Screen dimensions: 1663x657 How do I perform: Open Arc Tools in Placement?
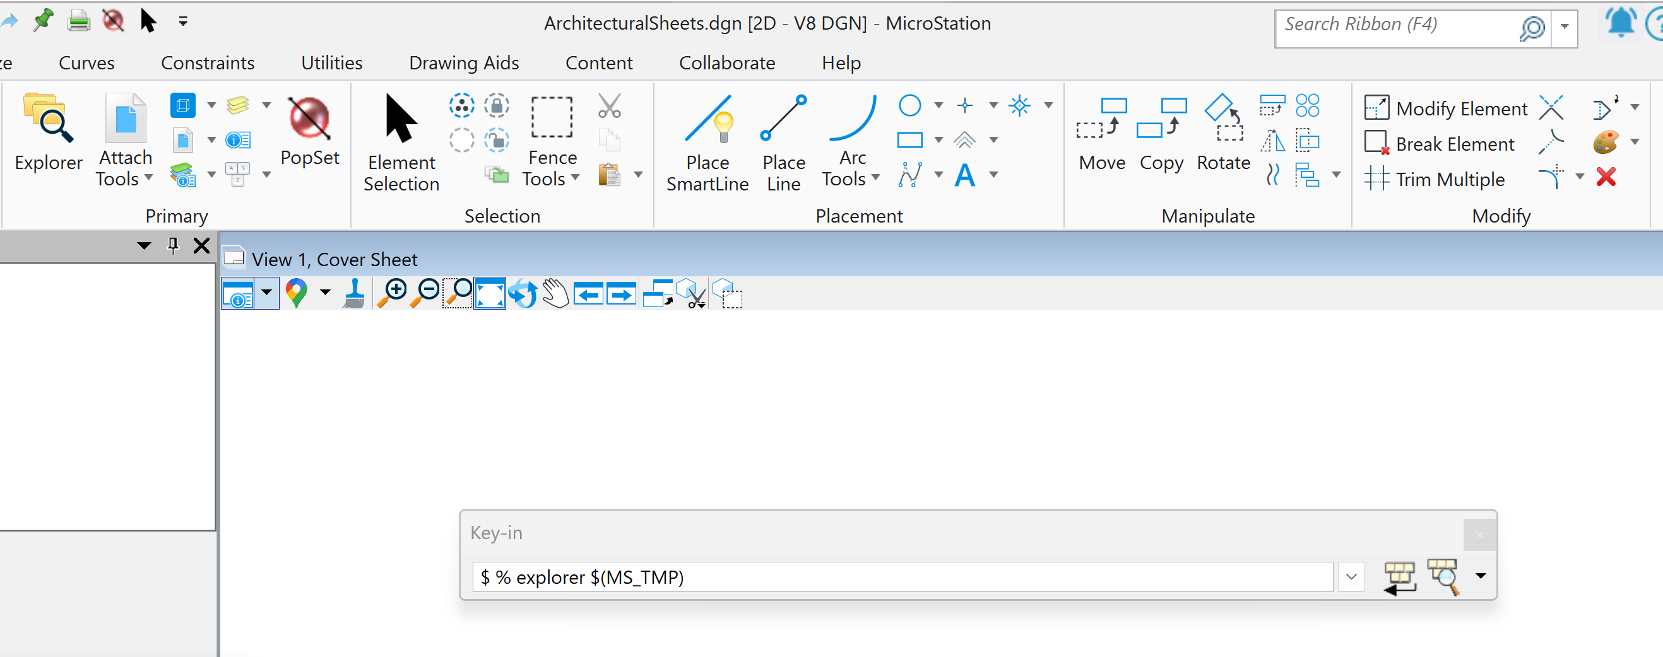coord(852,141)
